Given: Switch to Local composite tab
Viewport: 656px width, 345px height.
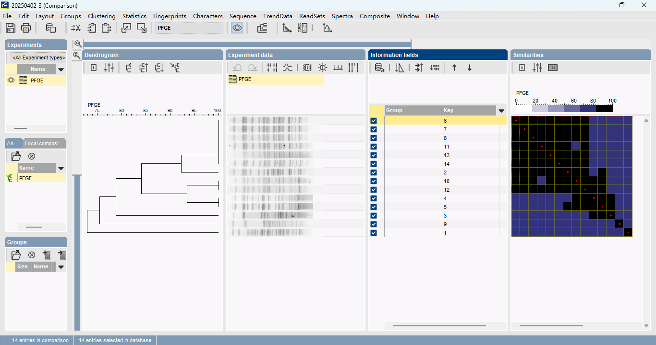Looking at the screenshot, I should click(44, 143).
